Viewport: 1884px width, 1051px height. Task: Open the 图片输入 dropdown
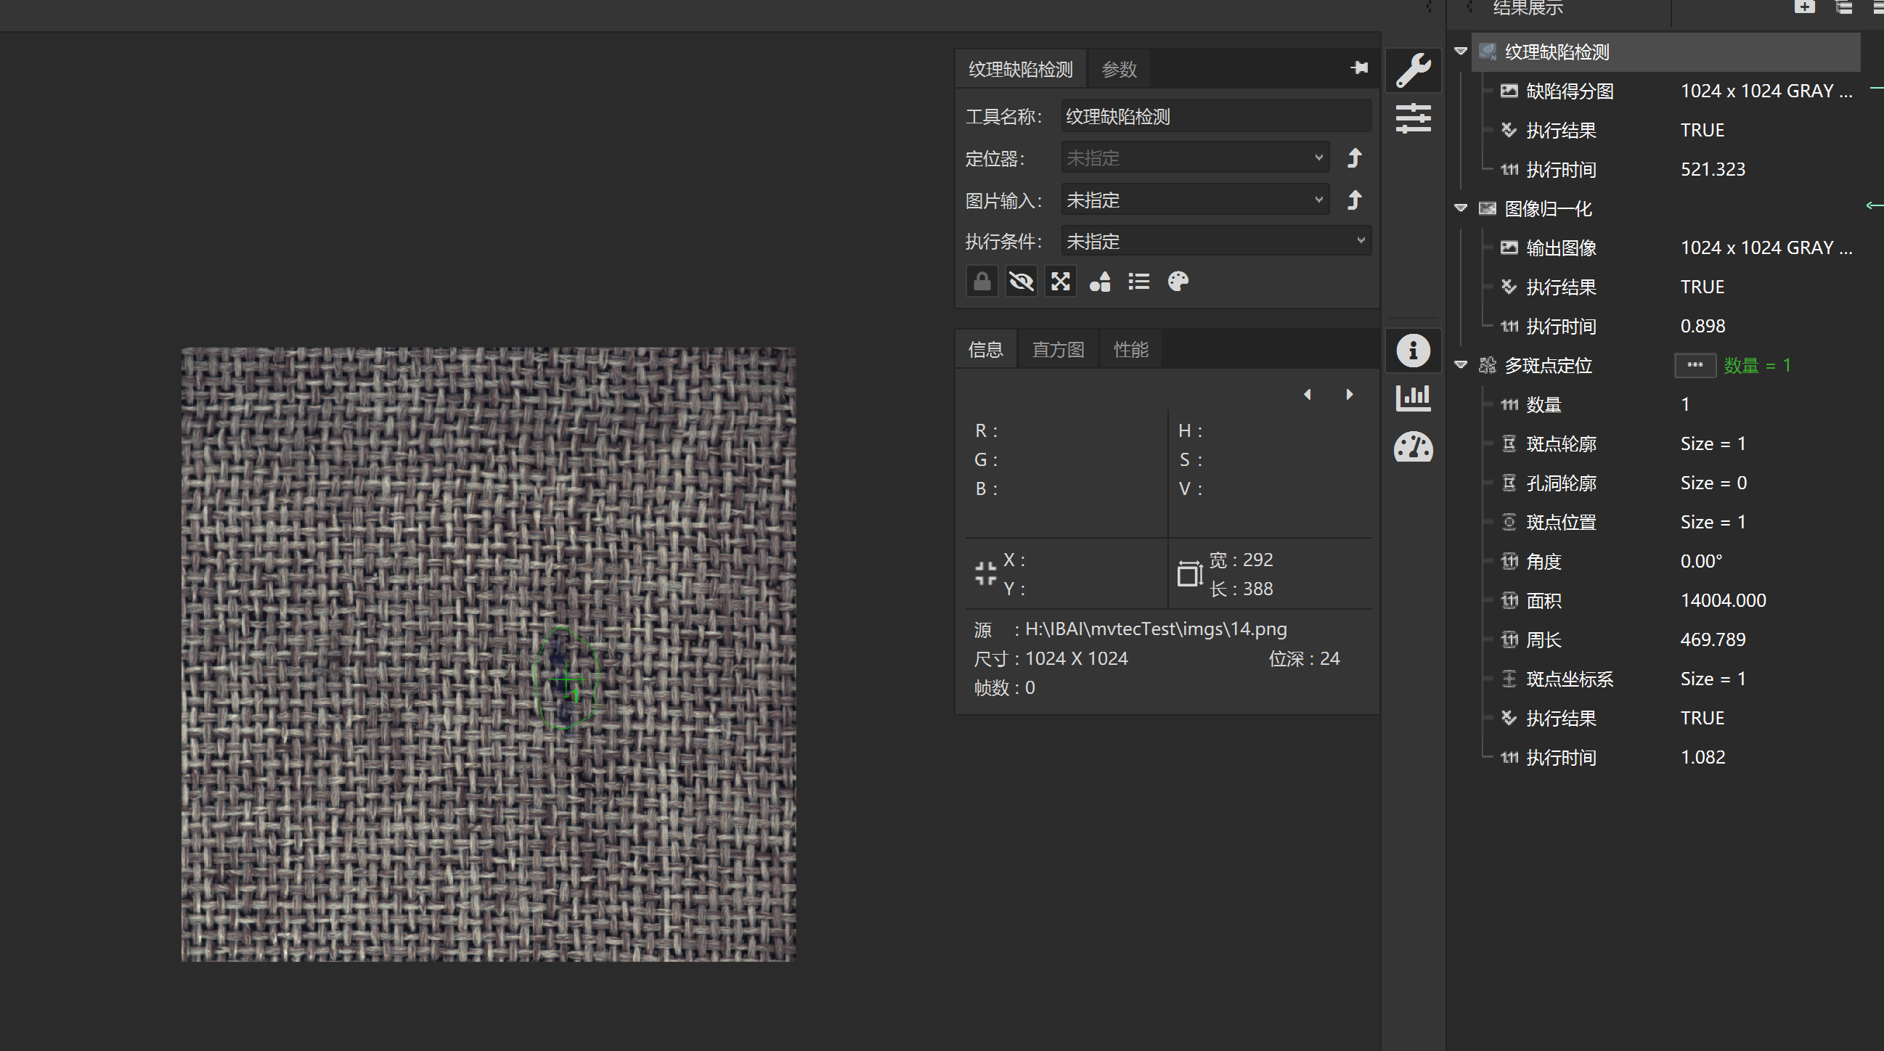(1194, 200)
